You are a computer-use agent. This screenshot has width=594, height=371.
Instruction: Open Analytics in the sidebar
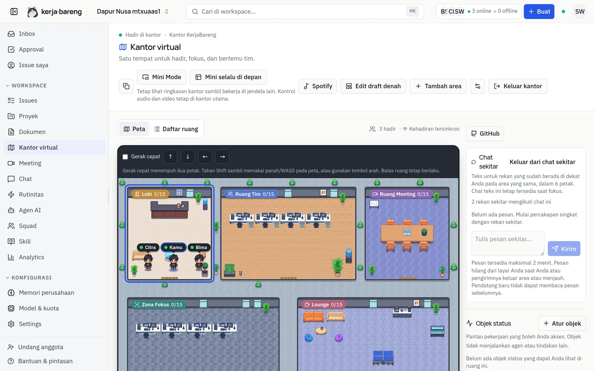click(54, 257)
